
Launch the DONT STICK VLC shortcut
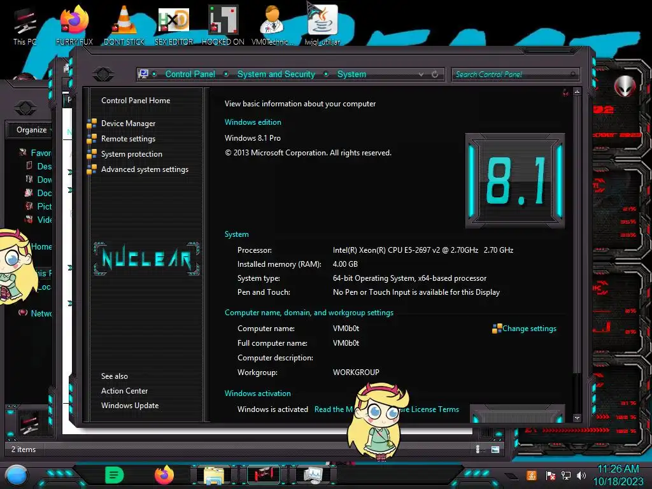(x=124, y=25)
